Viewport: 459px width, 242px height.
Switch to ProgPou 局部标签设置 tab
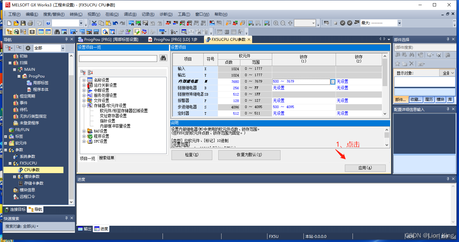(108, 39)
